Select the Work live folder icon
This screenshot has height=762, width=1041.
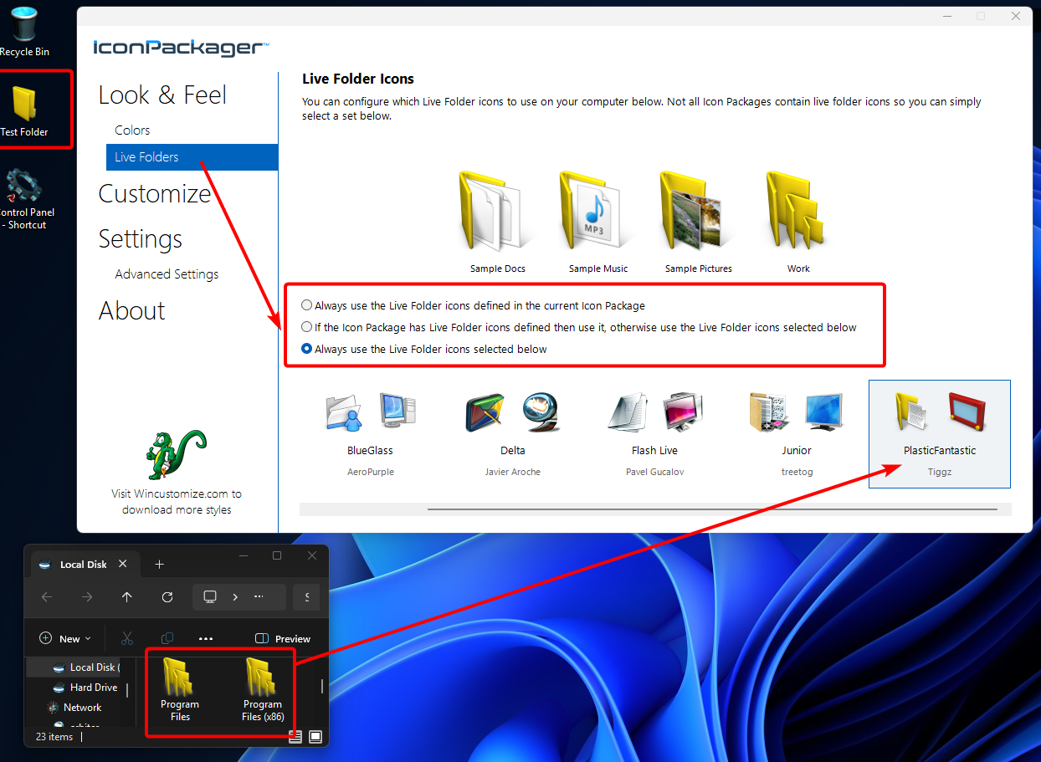click(x=797, y=212)
